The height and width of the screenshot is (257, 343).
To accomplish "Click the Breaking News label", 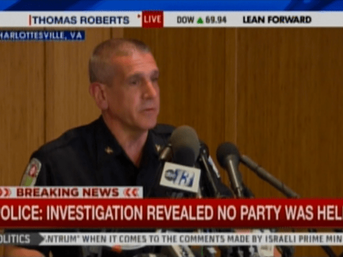I will (68, 192).
